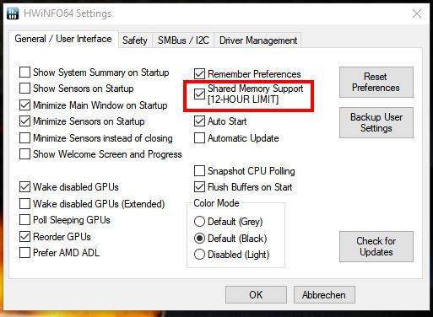433x317 pixels.
Task: Go to the Driver Management tab
Action: [258, 40]
